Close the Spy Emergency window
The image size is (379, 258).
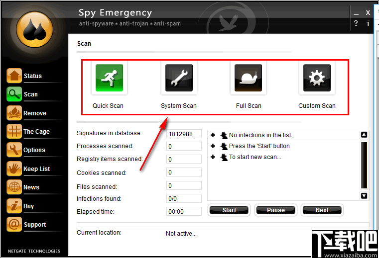click(x=368, y=12)
